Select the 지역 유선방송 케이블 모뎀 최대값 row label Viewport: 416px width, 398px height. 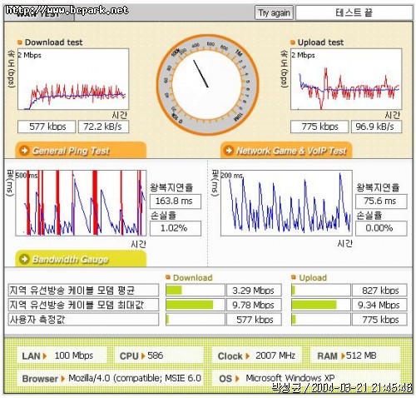[83, 305]
